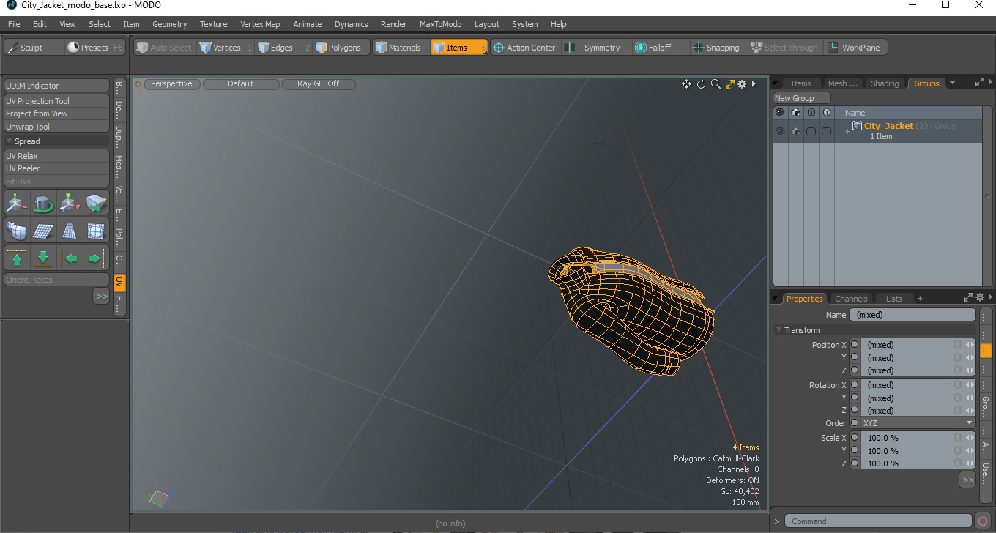The image size is (996, 533).
Task: Click the Unwrap Tool button
Action: click(x=56, y=127)
